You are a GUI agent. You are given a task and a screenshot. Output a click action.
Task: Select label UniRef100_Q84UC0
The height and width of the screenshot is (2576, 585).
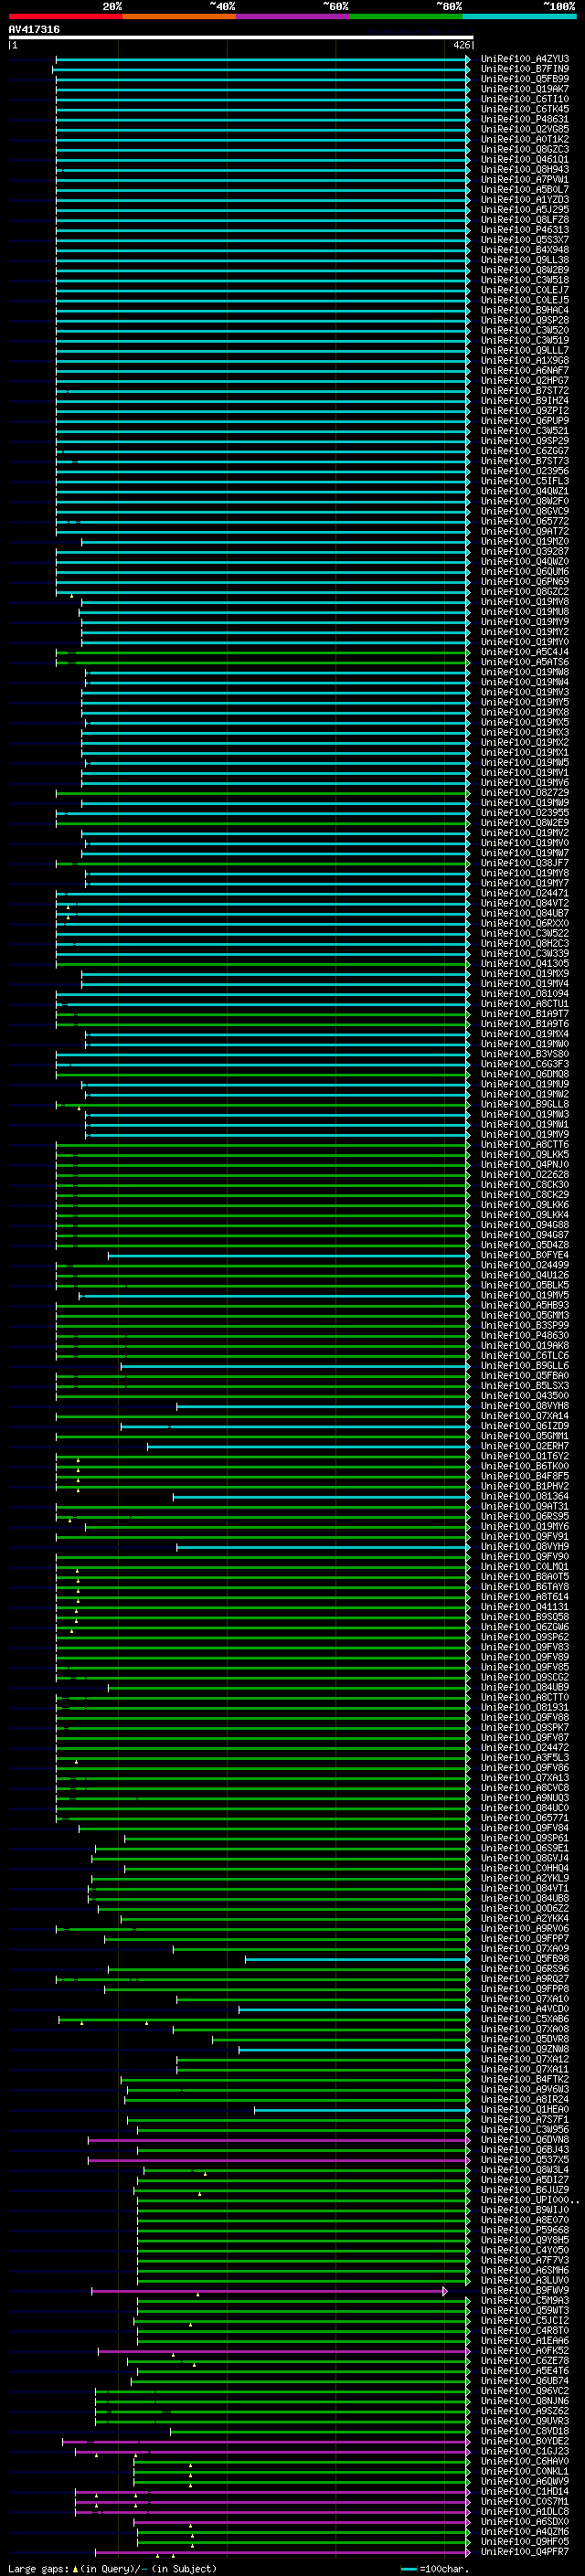coord(524,1808)
